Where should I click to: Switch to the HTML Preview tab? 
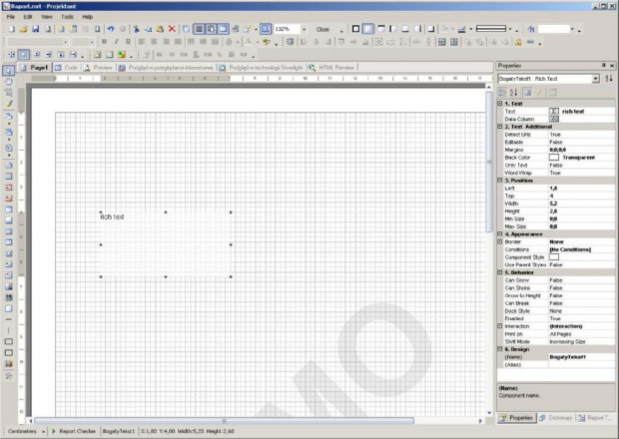pos(332,68)
